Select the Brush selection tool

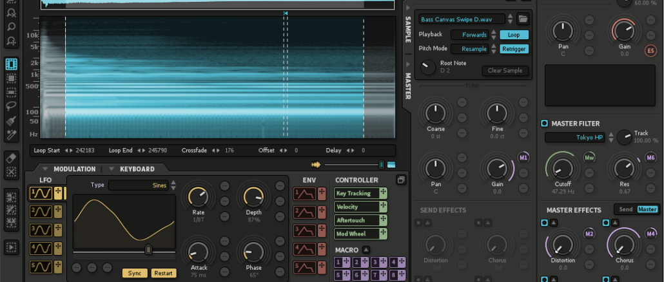(12, 121)
